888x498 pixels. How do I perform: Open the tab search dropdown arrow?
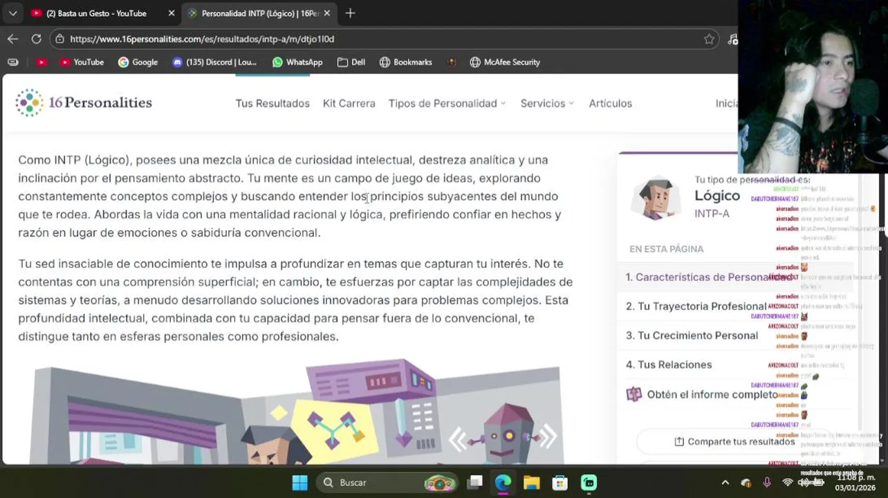(x=12, y=13)
